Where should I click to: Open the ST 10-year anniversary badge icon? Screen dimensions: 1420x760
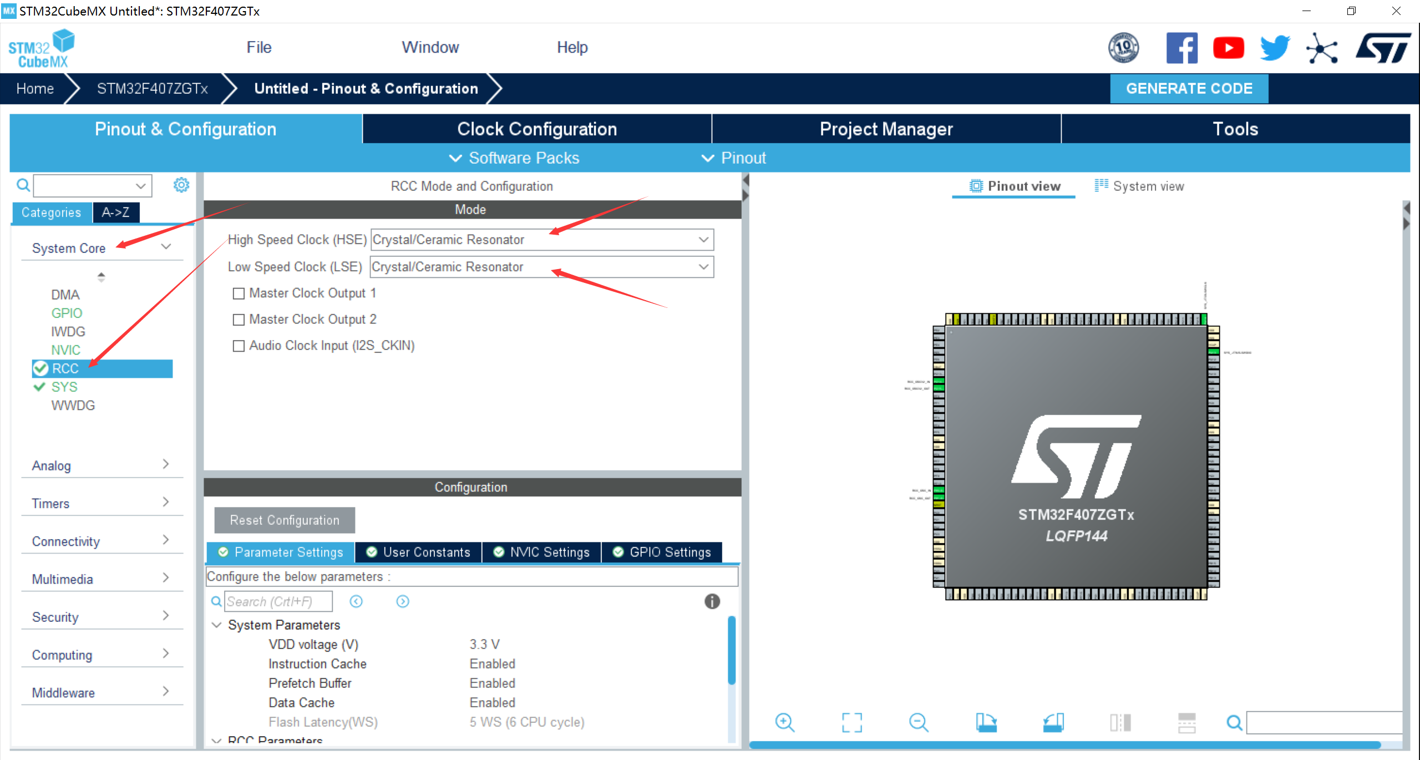click(1123, 48)
